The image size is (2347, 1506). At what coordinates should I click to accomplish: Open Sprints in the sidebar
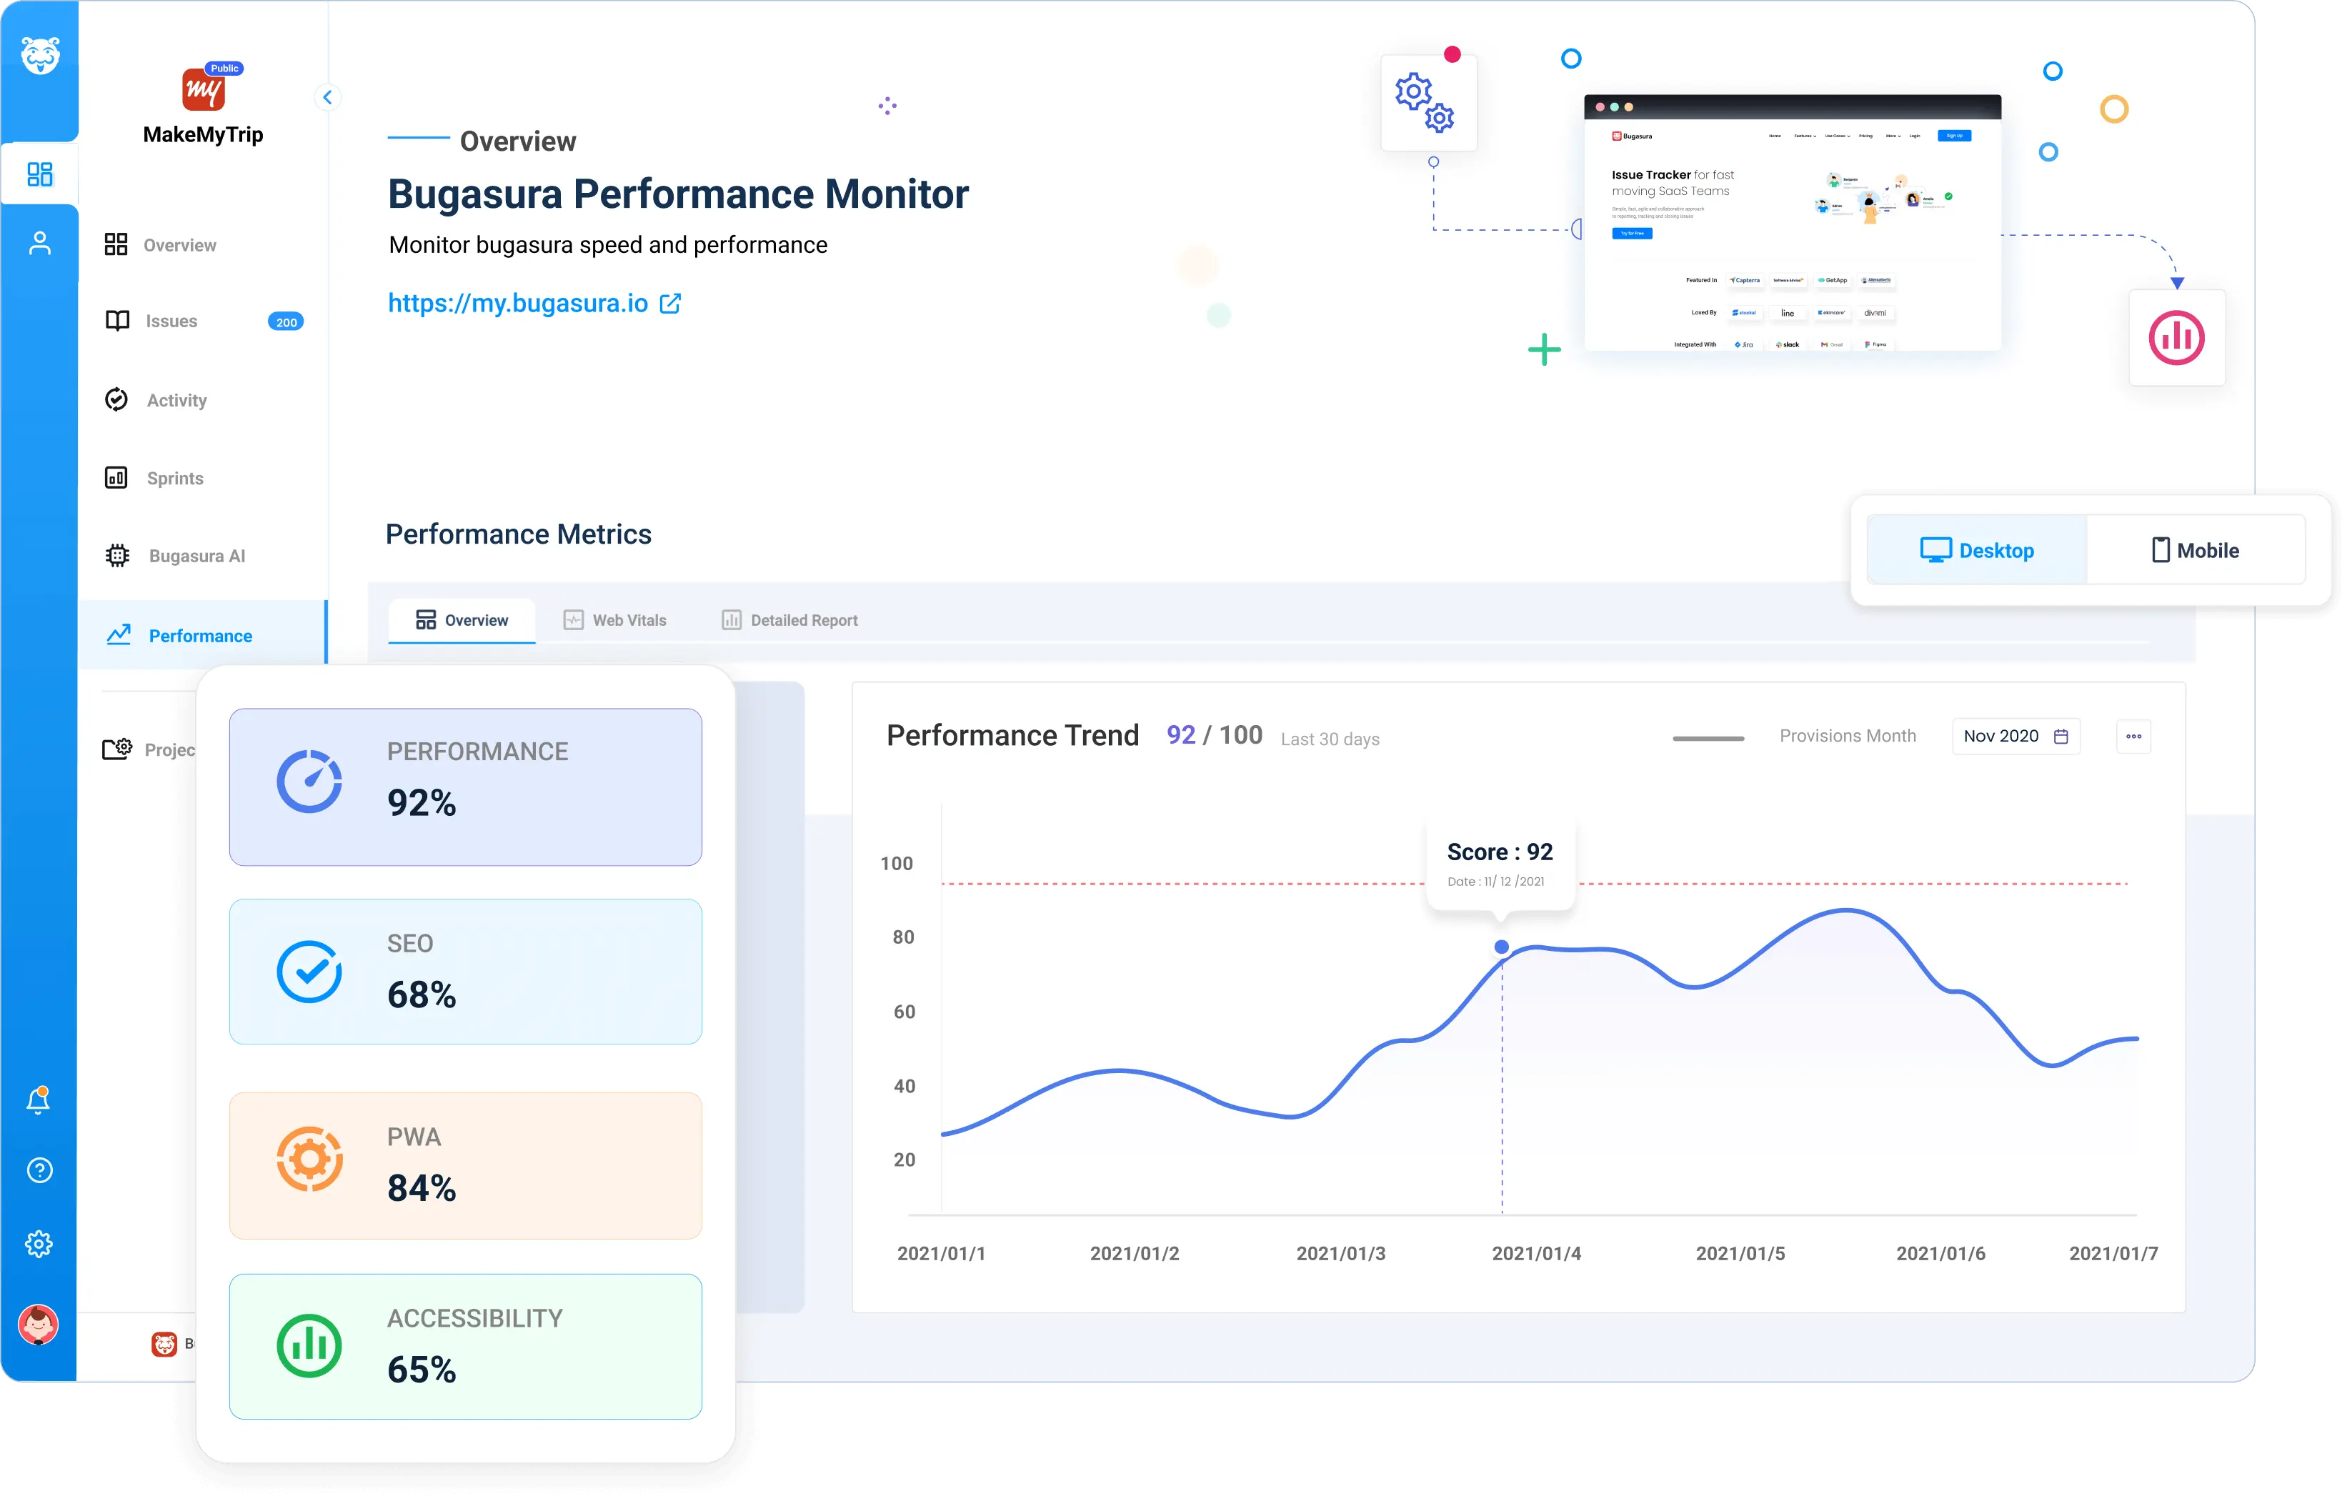click(154, 478)
